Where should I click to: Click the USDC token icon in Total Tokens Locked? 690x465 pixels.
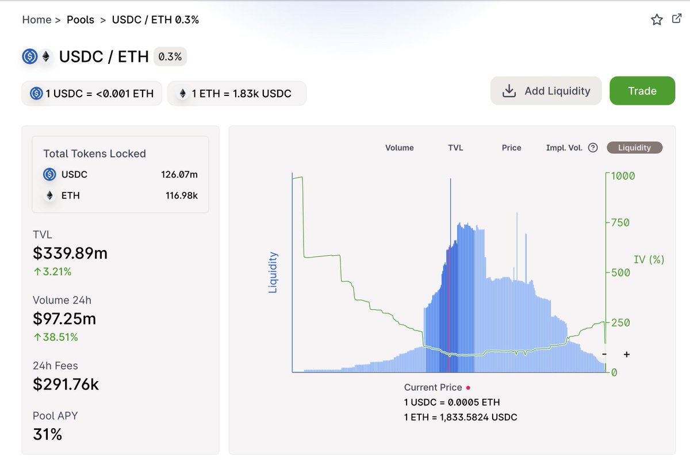click(49, 175)
